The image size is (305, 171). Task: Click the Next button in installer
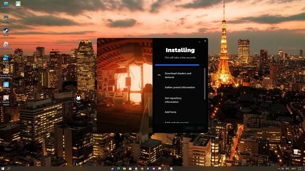200,128
